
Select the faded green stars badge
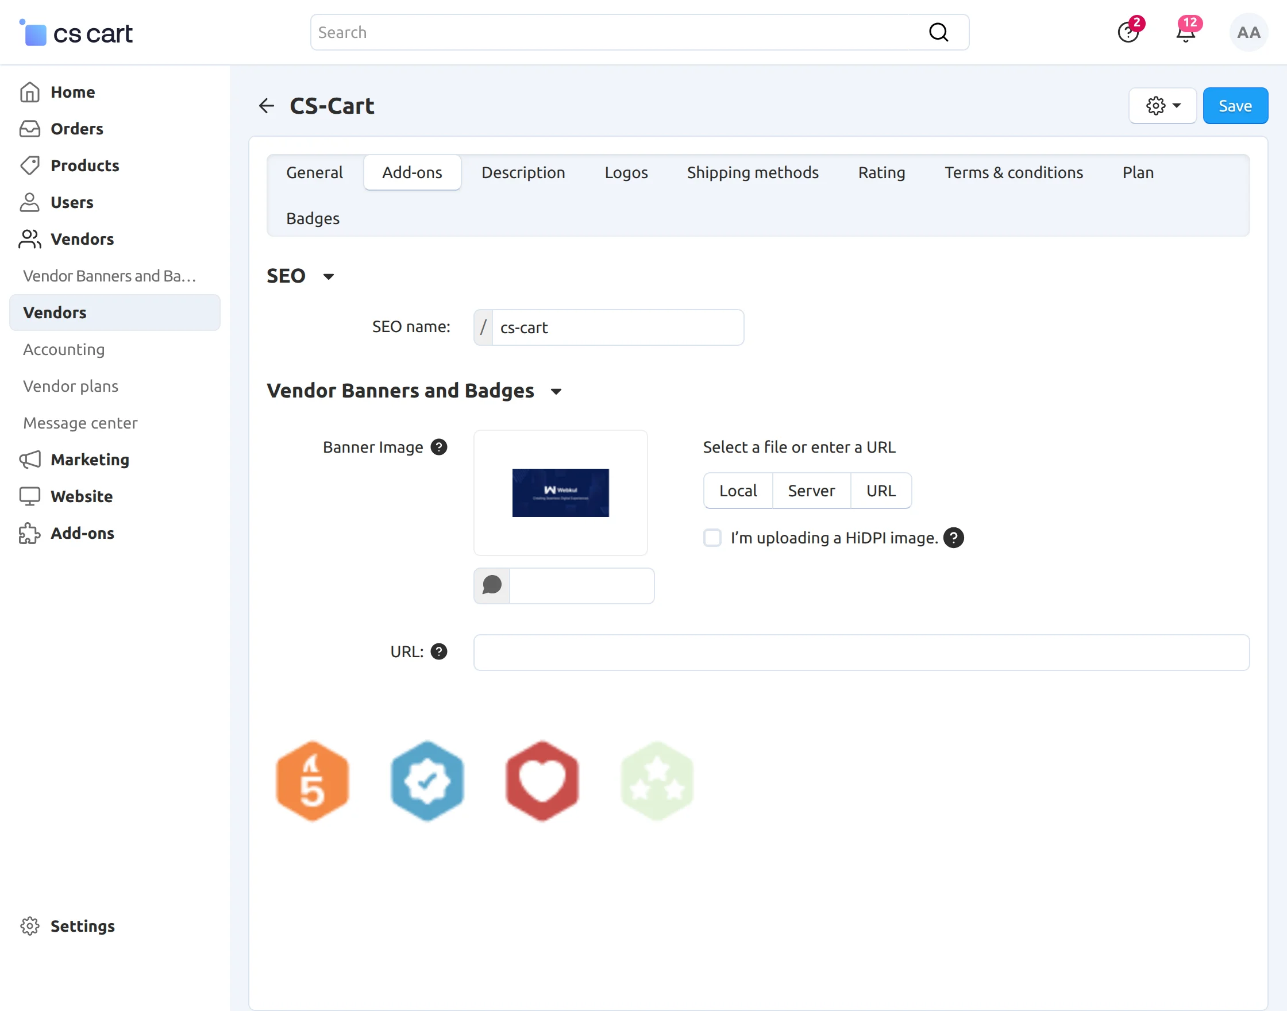point(657,781)
